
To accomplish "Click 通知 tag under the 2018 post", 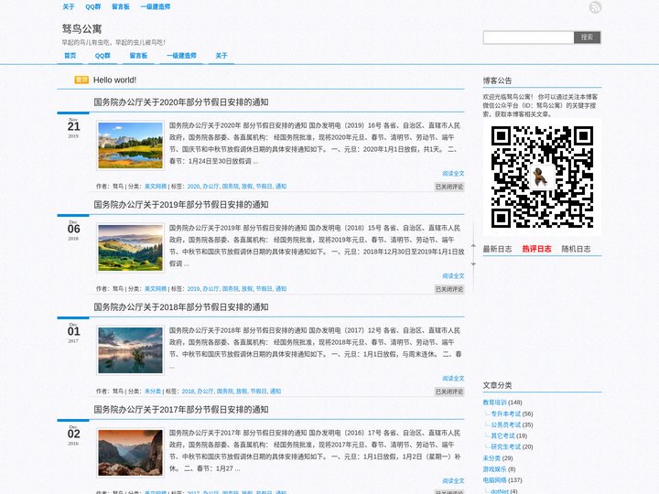I will click(275, 392).
